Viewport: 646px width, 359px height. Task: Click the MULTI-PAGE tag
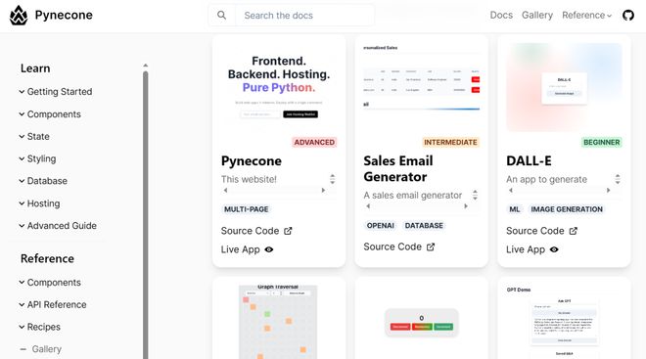click(247, 209)
